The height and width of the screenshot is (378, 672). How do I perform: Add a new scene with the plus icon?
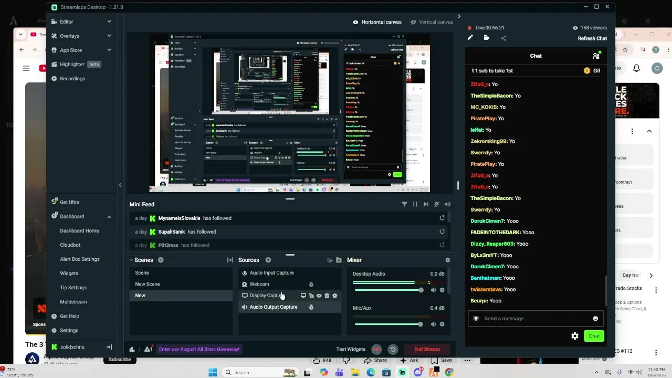(161, 260)
